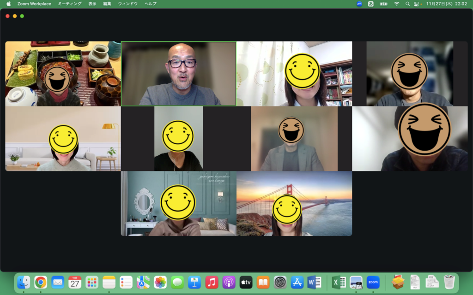
Task: Open the Apple menu
Action: pos(8,4)
